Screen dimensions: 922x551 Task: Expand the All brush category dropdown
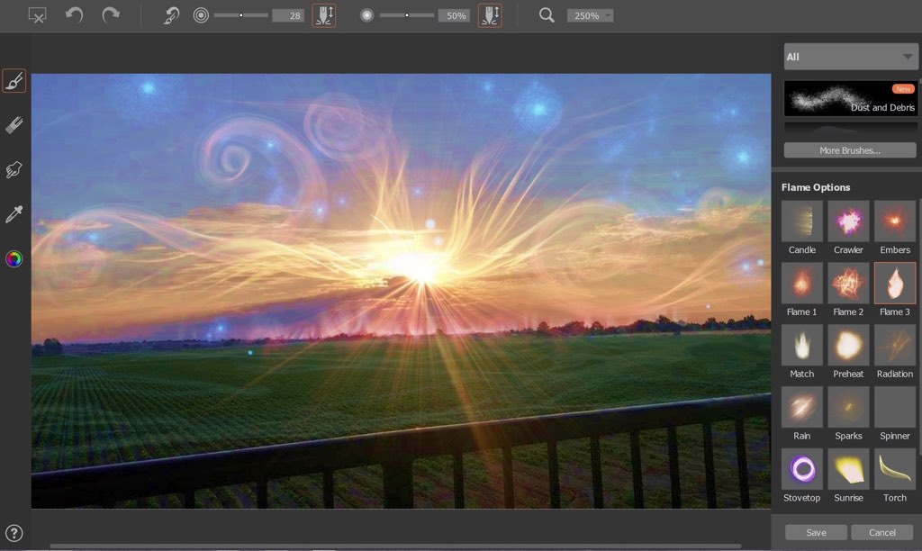[850, 57]
